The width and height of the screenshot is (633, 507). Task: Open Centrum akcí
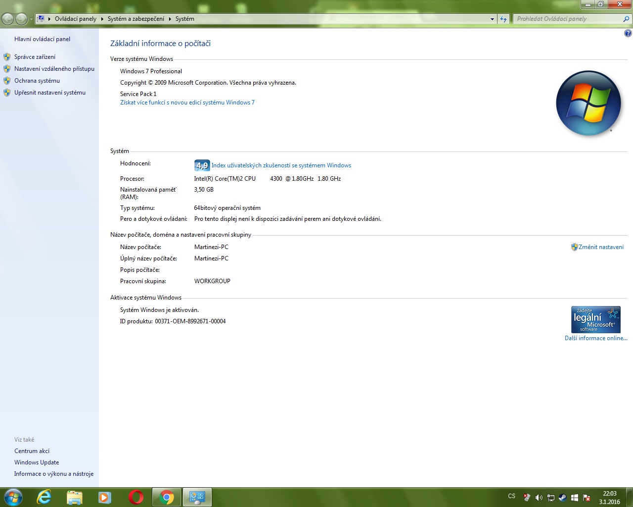click(32, 451)
